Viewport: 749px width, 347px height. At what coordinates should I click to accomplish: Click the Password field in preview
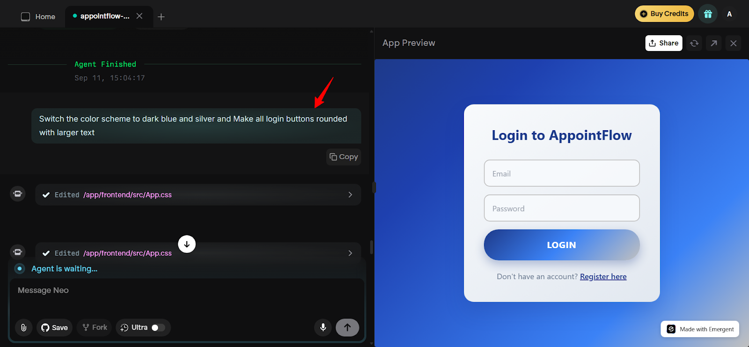click(562, 208)
